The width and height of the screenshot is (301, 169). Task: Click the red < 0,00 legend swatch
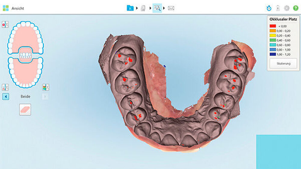(273, 26)
